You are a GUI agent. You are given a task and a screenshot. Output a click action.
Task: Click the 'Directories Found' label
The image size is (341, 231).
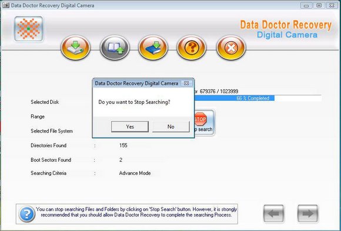48,145
